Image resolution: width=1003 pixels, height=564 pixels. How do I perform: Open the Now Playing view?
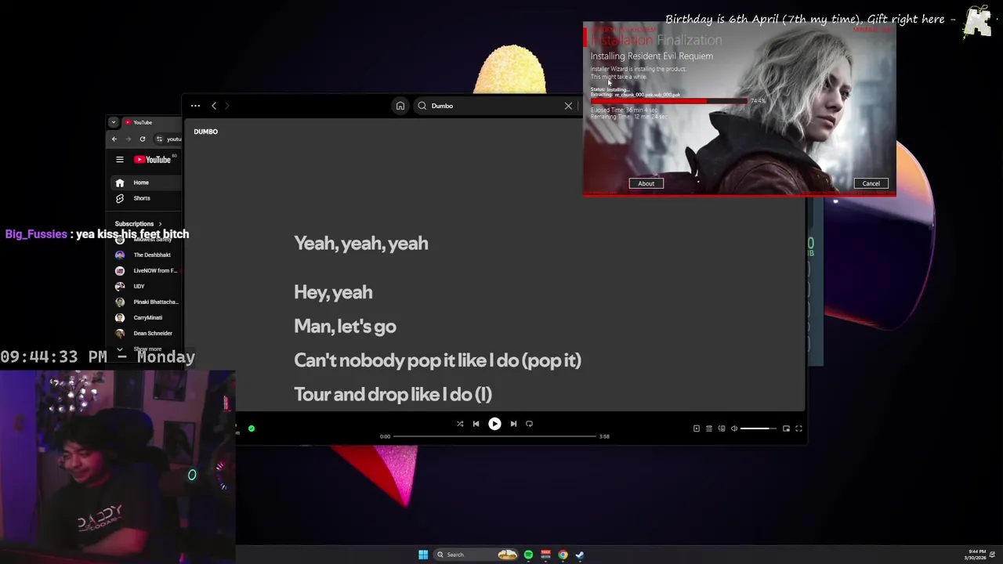pos(697,428)
